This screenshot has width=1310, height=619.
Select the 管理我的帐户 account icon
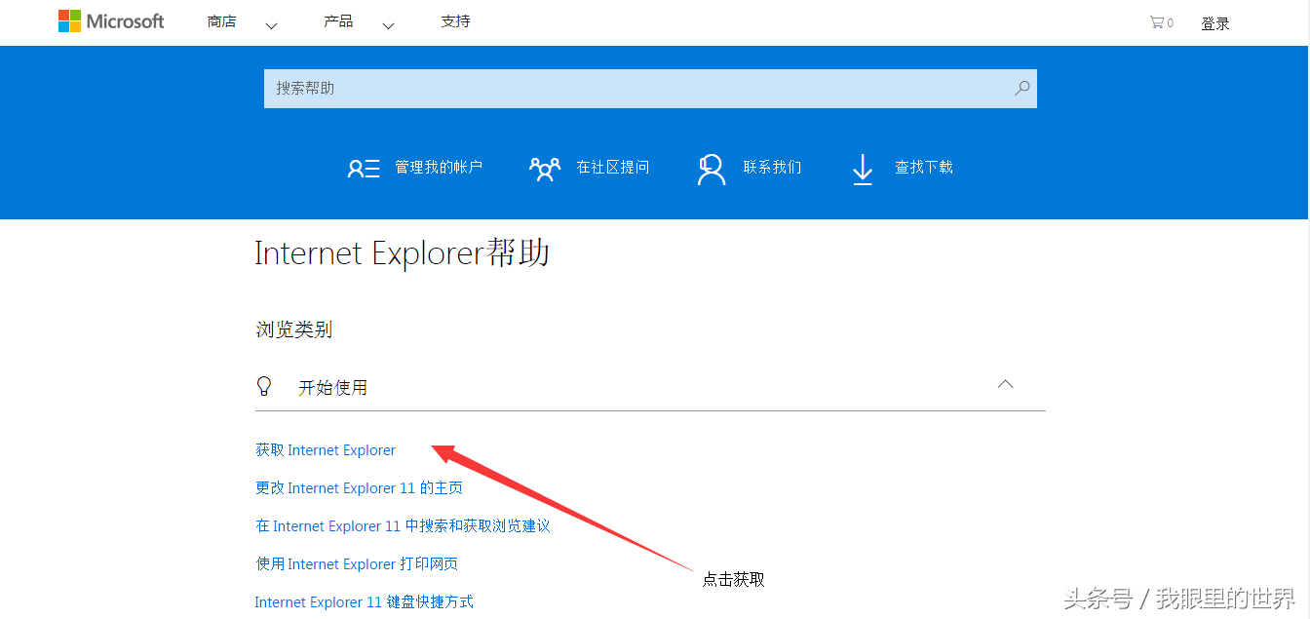(x=364, y=167)
